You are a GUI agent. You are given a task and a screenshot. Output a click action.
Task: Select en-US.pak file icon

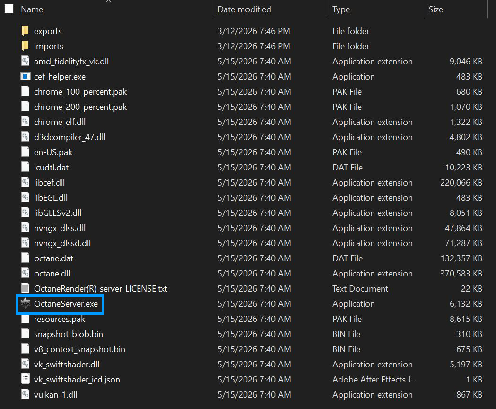26,152
